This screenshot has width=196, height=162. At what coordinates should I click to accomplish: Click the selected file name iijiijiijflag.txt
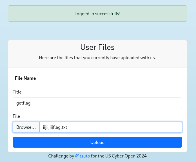click(55, 127)
